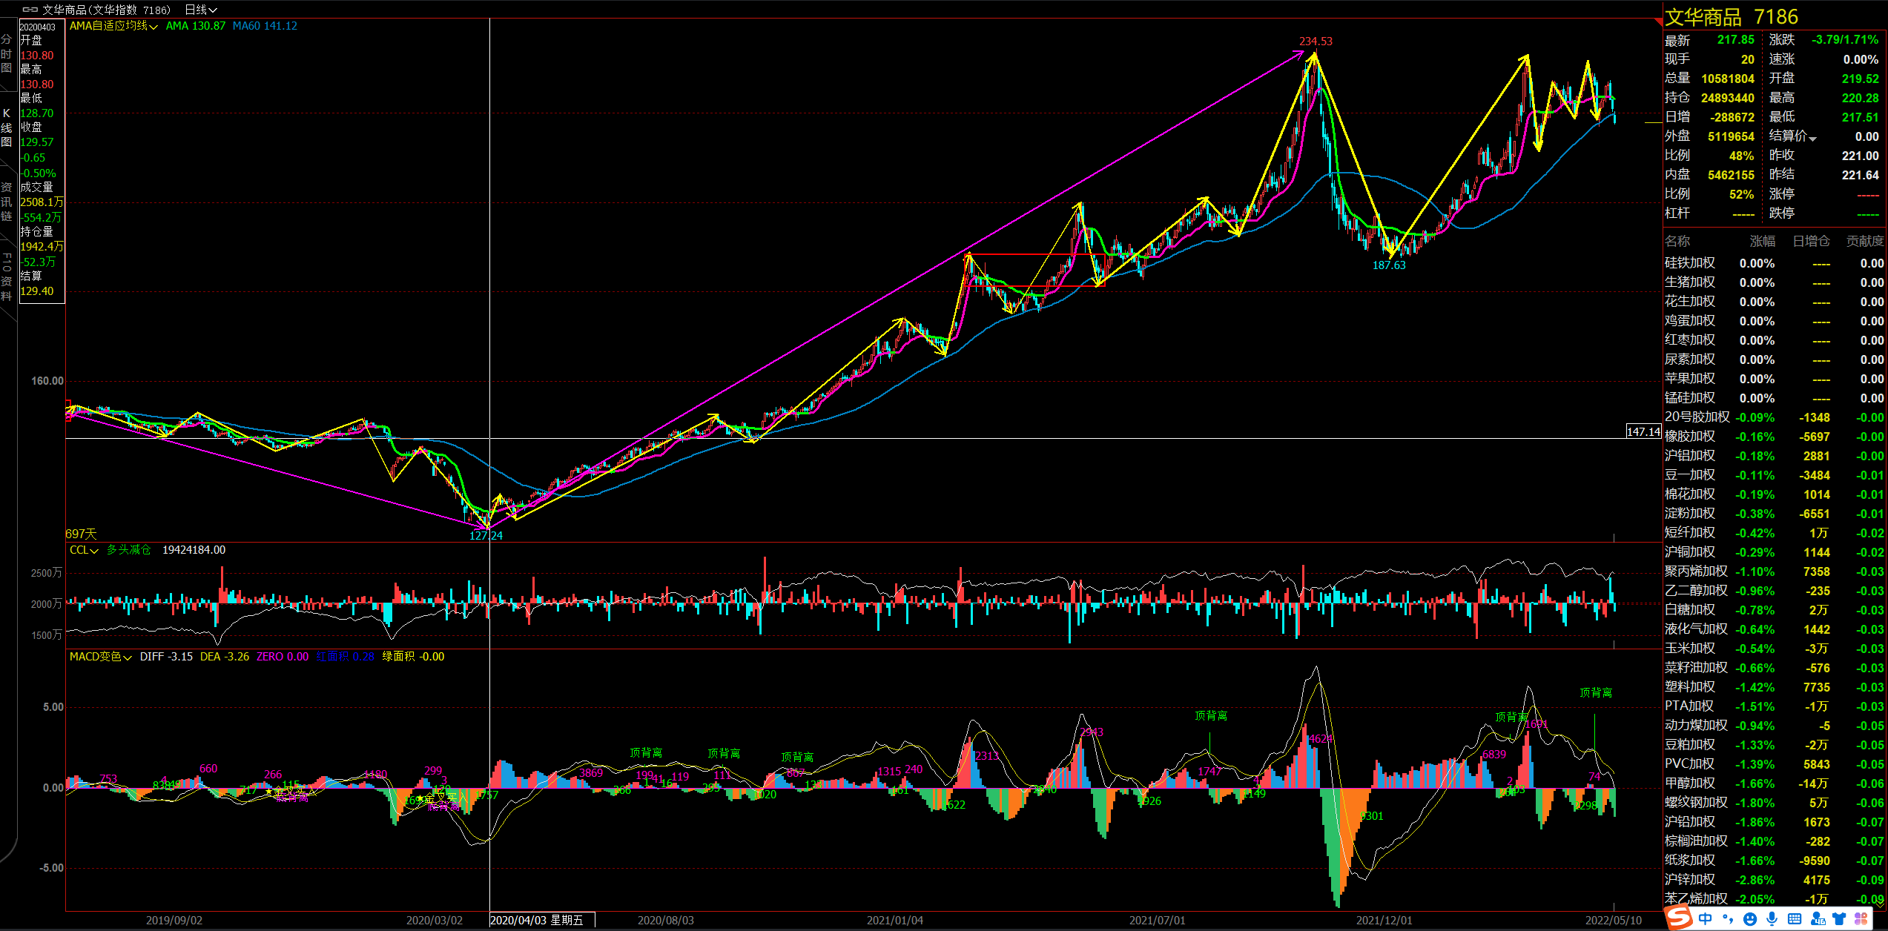Select the 沪铜加权 row

(1775, 552)
